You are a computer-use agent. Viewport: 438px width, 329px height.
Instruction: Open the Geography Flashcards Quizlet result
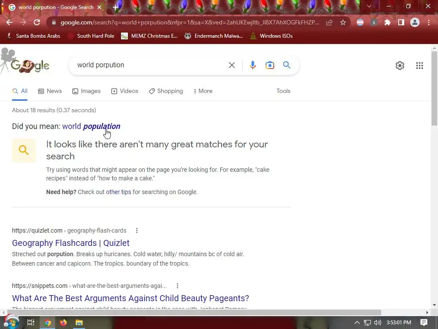(71, 243)
